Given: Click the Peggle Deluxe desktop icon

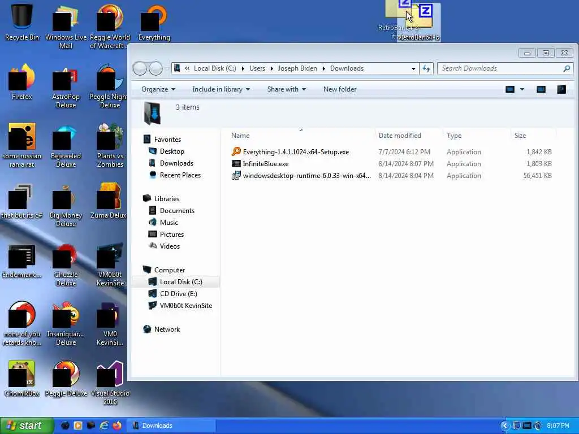Looking at the screenshot, I should 66,379.
